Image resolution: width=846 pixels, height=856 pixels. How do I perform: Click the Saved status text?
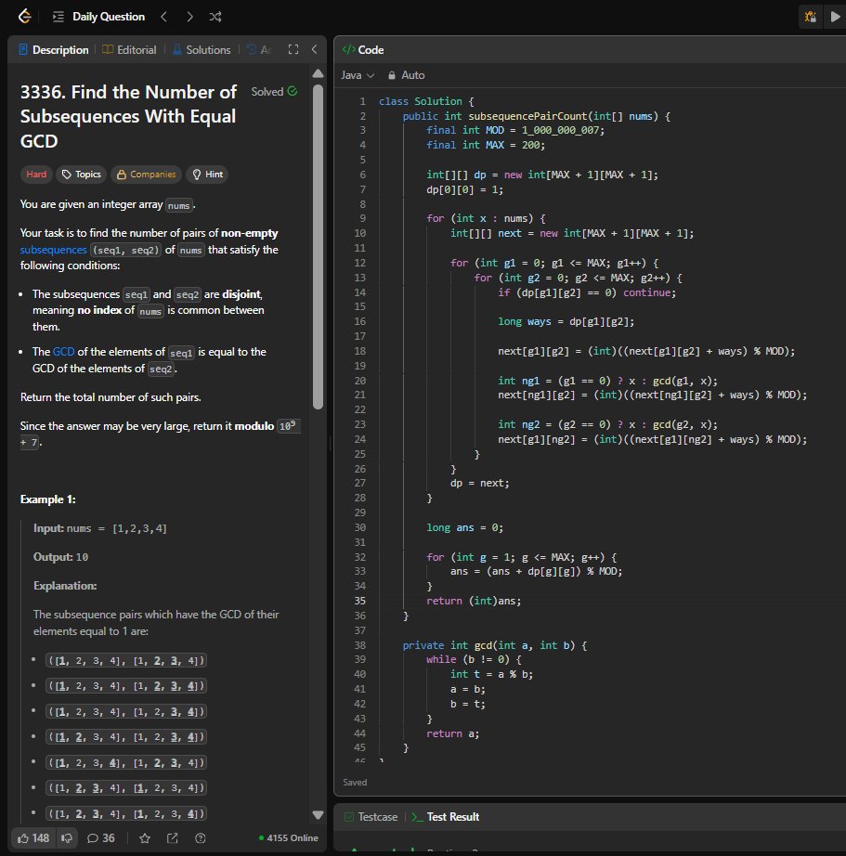(355, 783)
